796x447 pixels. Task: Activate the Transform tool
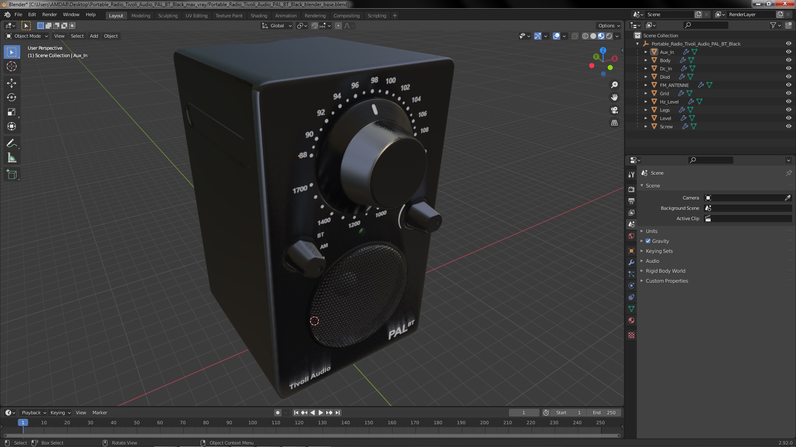pyautogui.click(x=12, y=126)
